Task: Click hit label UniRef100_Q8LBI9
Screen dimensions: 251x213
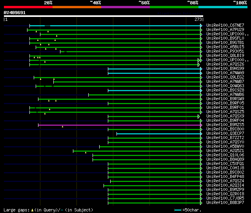Action: click(225, 55)
